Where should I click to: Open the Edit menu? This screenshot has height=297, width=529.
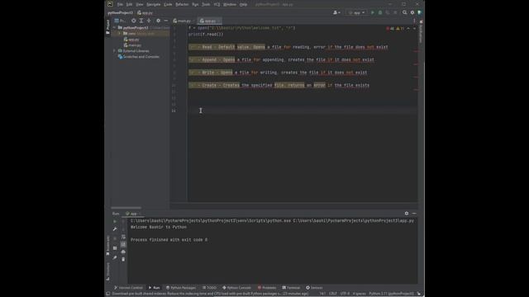[x=129, y=4]
